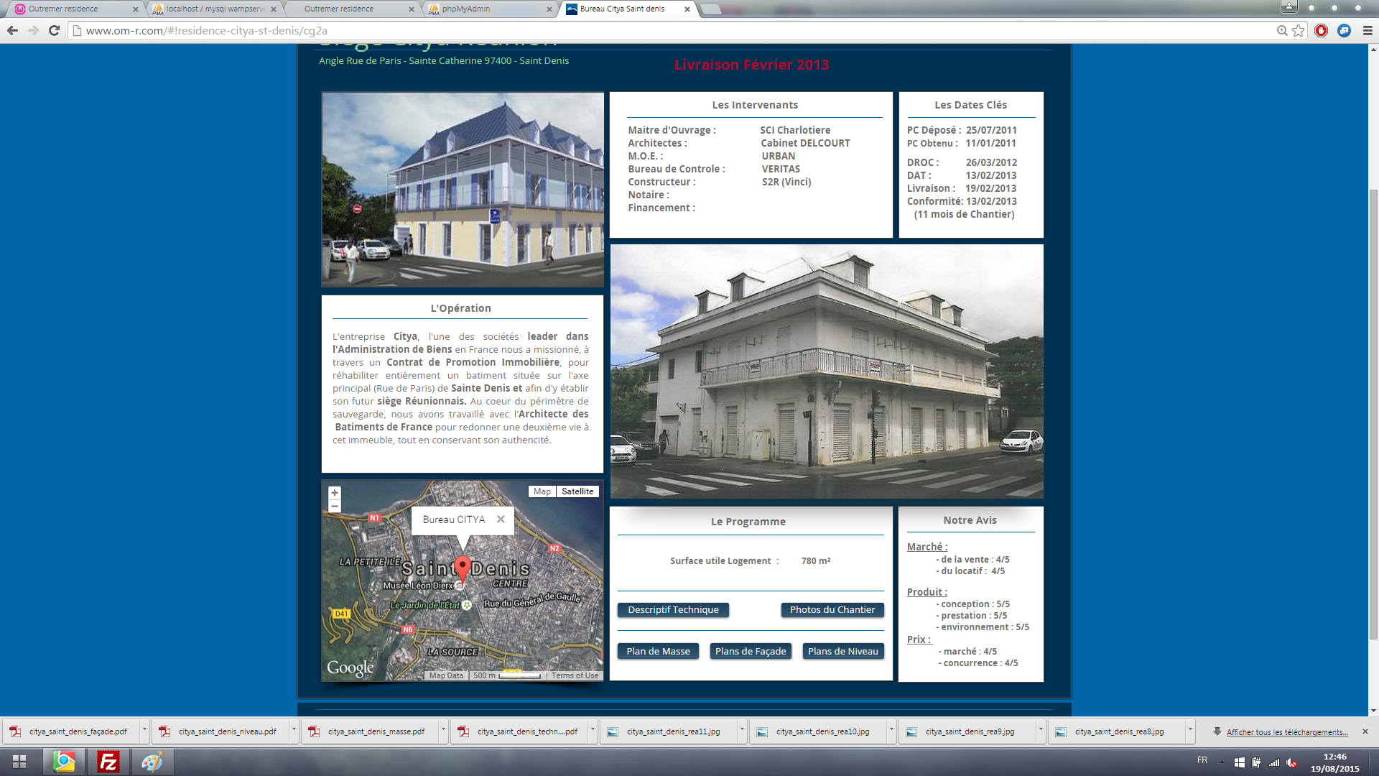Expand options for citya_saint_denis_rea9.jpg download
The height and width of the screenshot is (776, 1379).
pyautogui.click(x=1041, y=731)
